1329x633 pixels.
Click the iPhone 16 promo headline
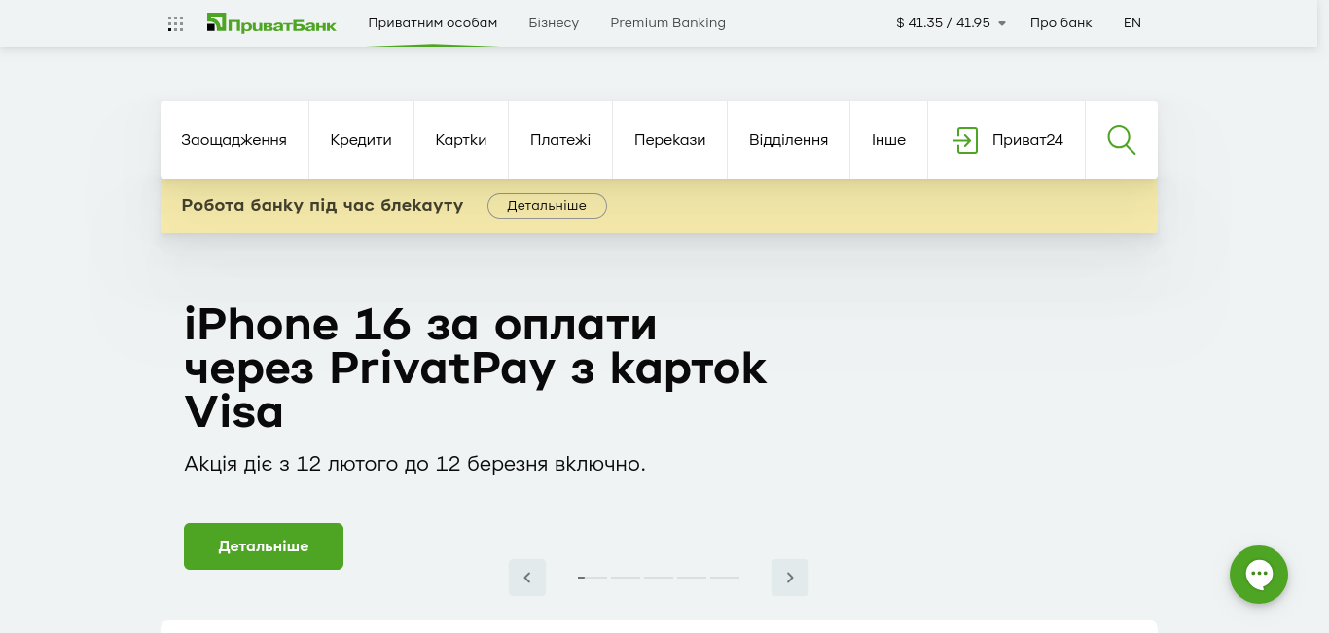click(x=476, y=369)
